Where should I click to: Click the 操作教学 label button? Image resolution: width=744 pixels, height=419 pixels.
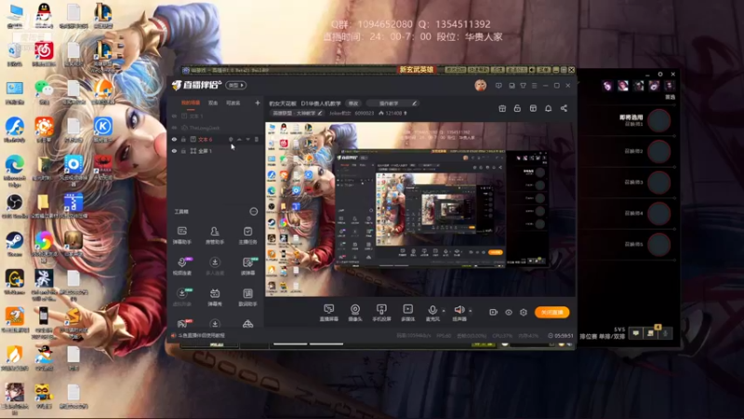392,103
